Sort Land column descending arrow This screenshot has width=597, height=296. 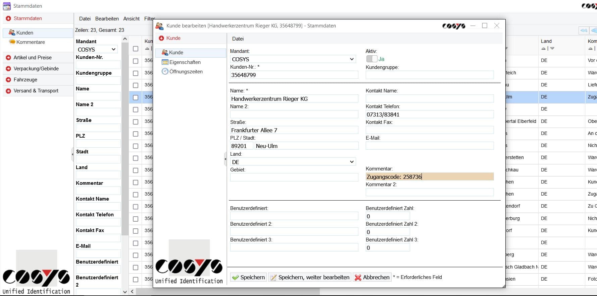tap(552, 49)
